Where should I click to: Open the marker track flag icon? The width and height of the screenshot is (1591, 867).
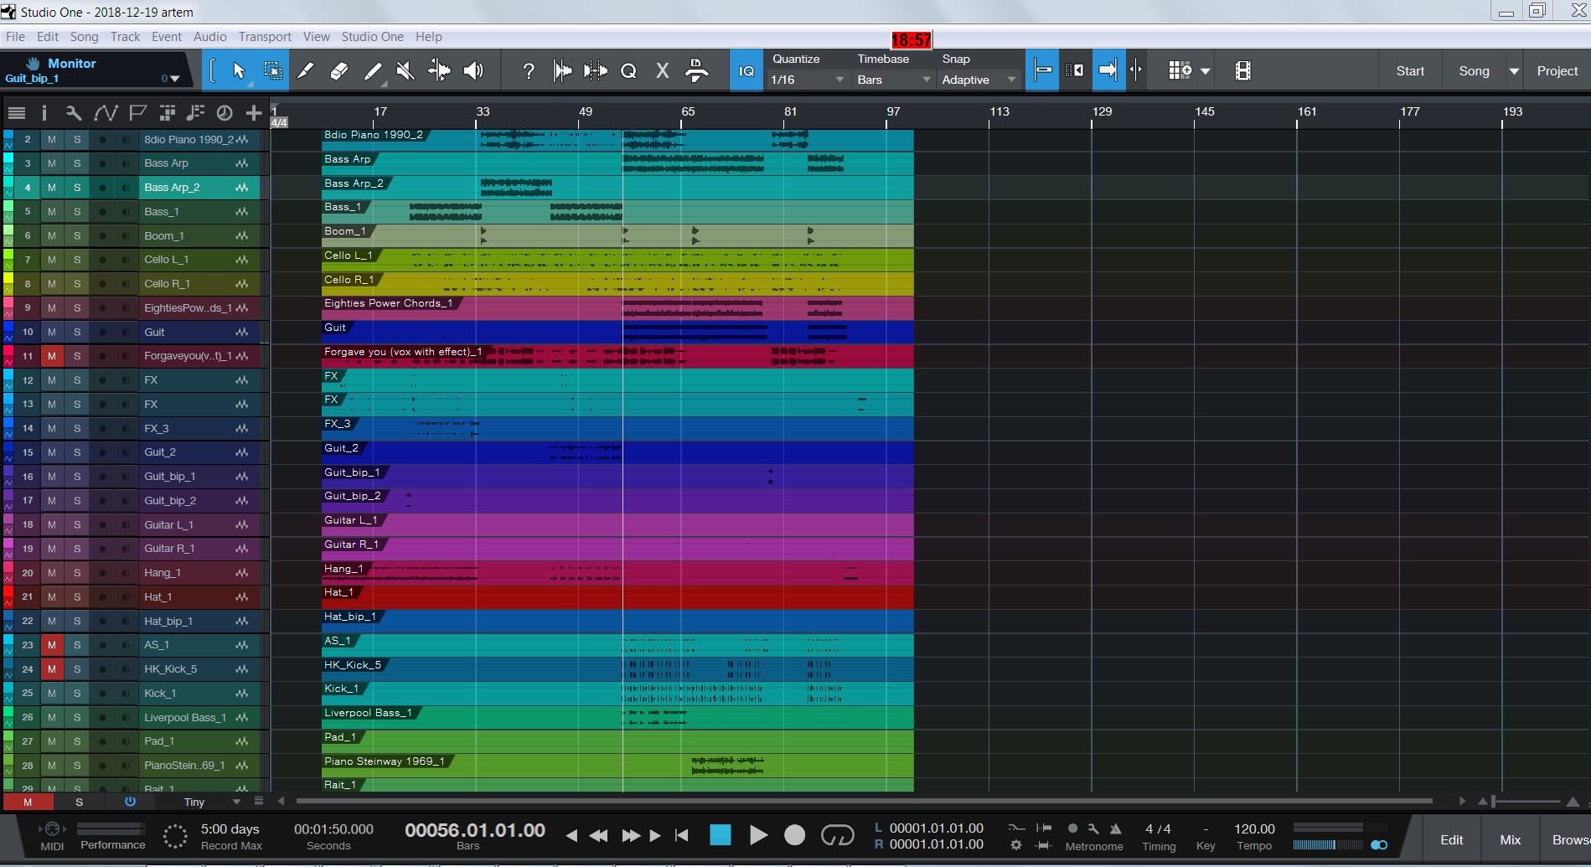pos(138,113)
